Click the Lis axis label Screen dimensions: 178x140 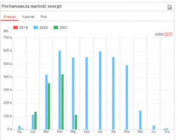(x=154, y=131)
